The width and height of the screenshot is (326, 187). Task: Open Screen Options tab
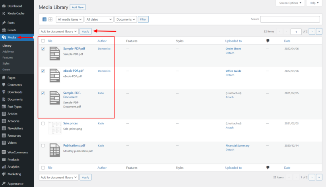coord(290,3)
